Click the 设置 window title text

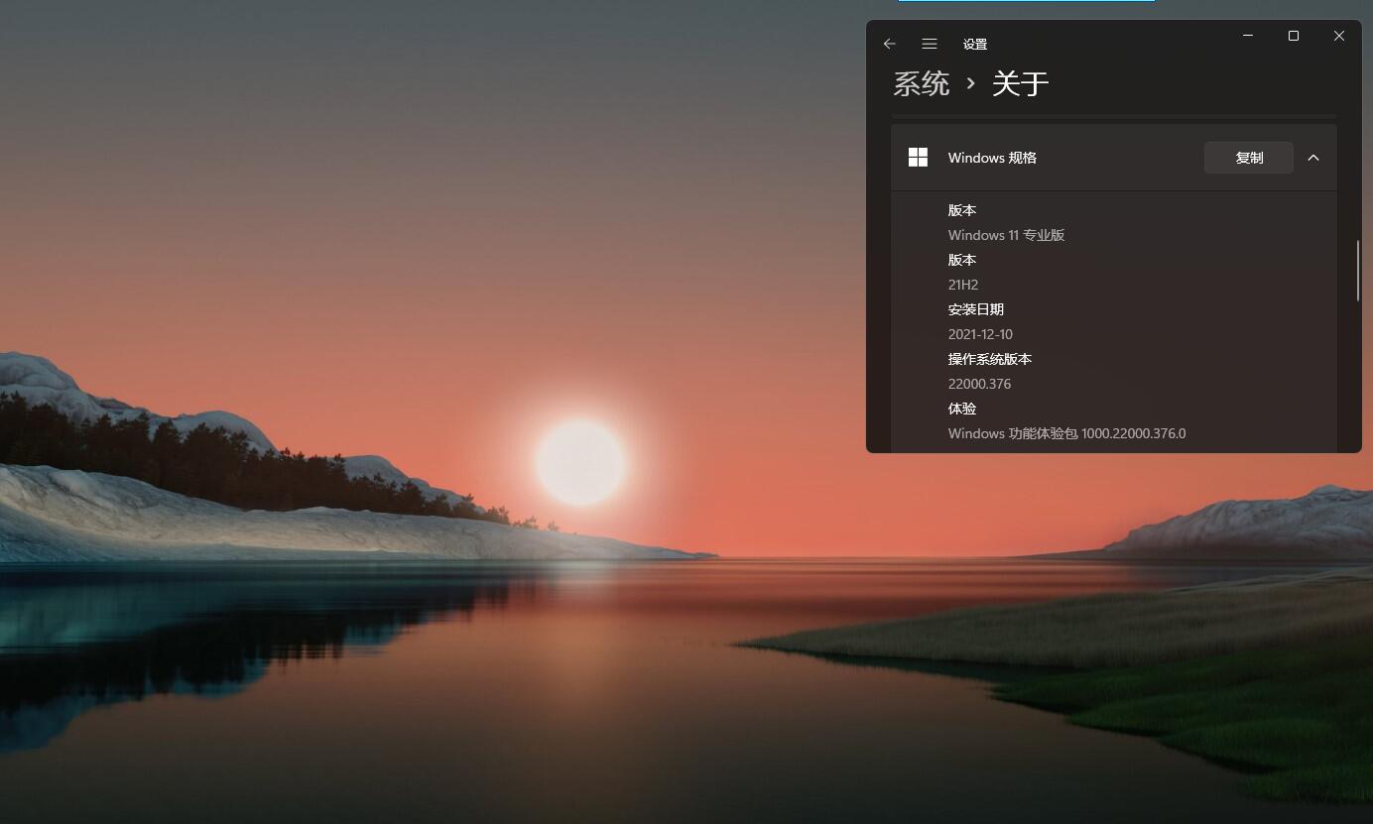click(975, 45)
